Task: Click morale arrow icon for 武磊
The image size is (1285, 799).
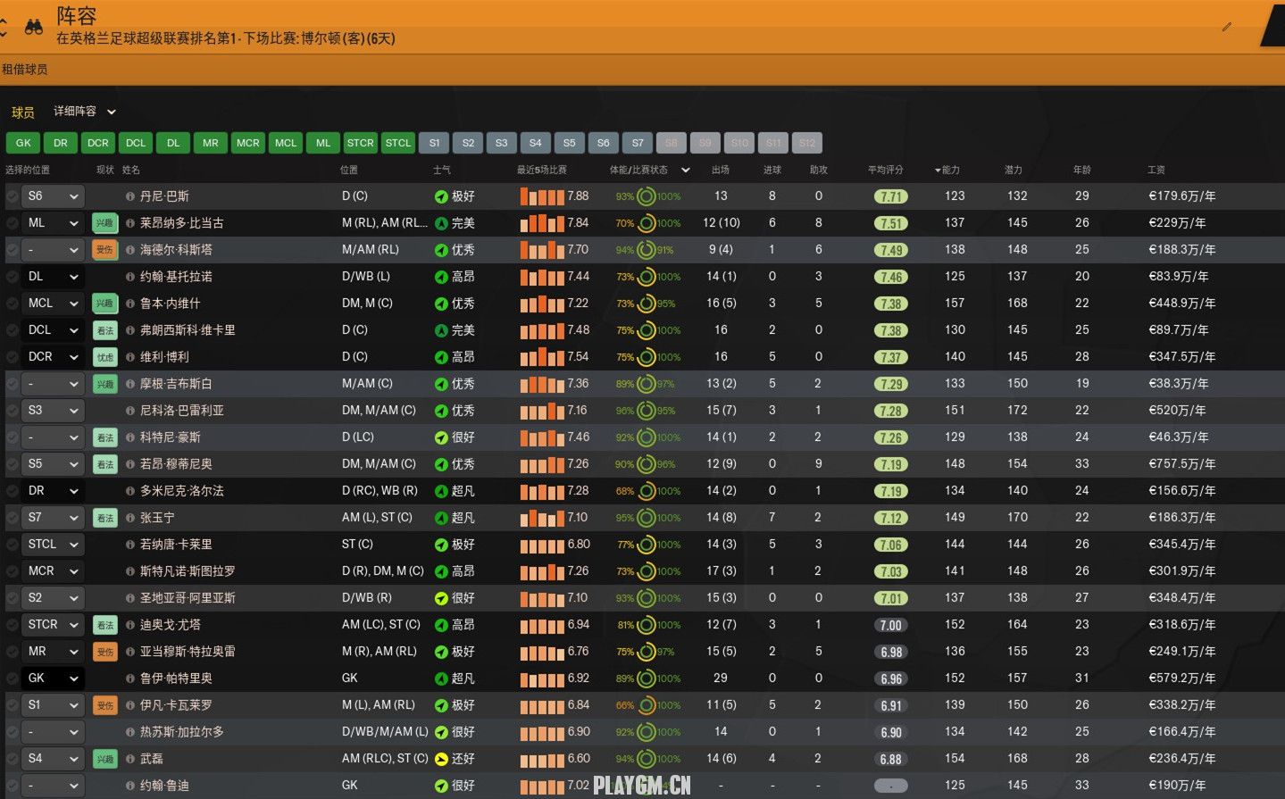Action: [x=441, y=759]
